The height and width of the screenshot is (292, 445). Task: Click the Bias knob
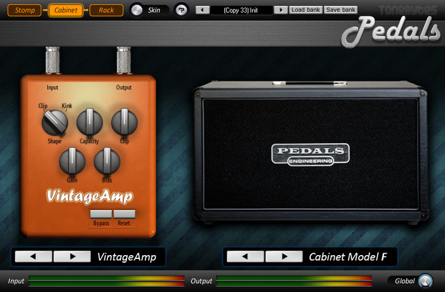tap(107, 161)
